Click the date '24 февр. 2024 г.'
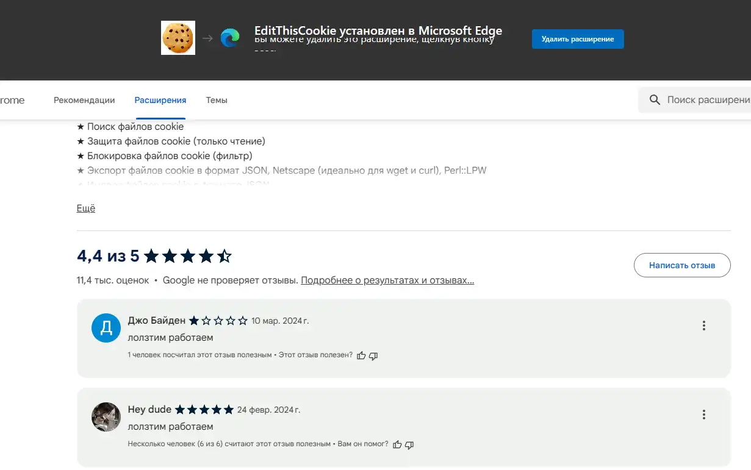Screen dimensions: 751x470 pyautogui.click(x=269, y=410)
